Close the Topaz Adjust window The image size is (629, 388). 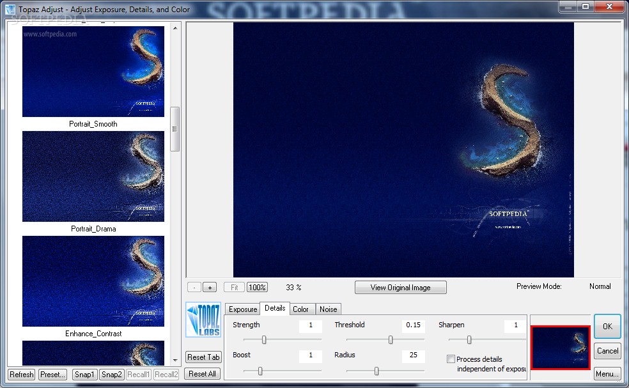[x=609, y=7]
